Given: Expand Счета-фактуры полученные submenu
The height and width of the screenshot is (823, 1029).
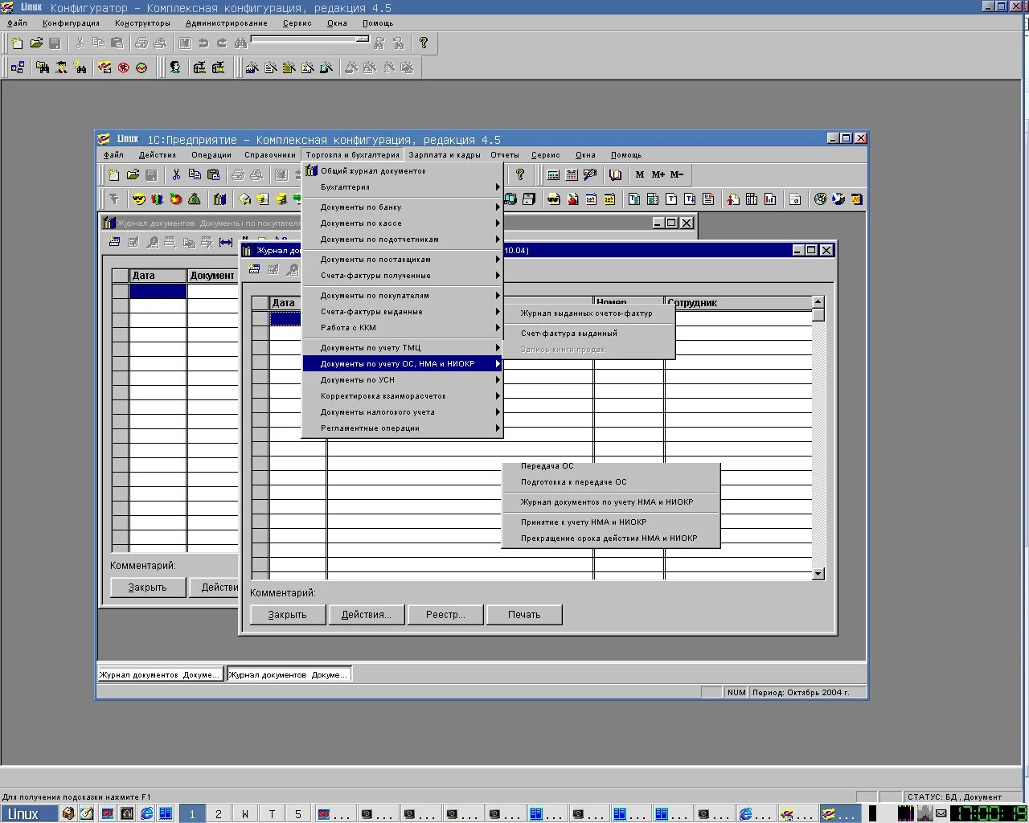Looking at the screenshot, I should click(x=402, y=276).
